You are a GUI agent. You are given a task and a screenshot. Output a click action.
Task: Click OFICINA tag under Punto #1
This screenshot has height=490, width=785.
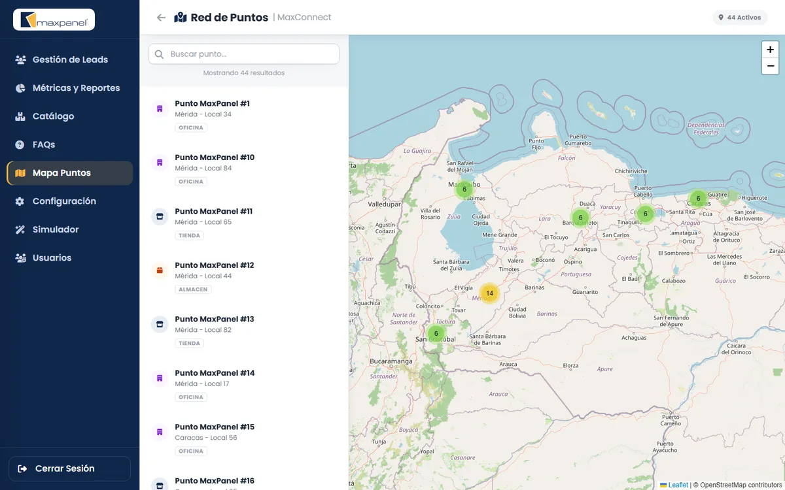[x=191, y=127]
